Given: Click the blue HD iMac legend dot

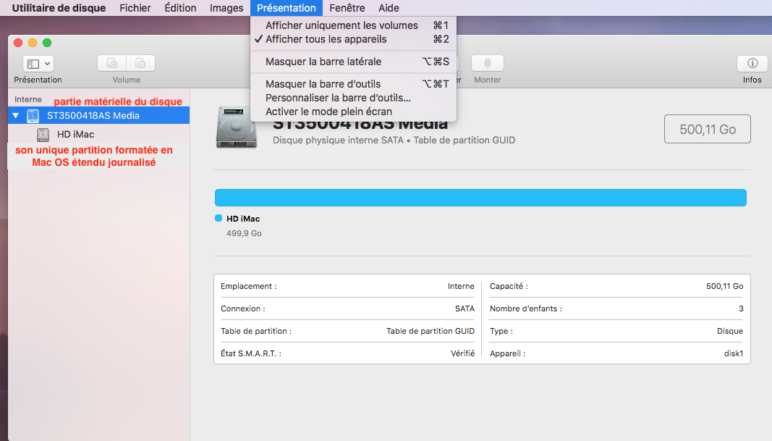Looking at the screenshot, I should 219,219.
